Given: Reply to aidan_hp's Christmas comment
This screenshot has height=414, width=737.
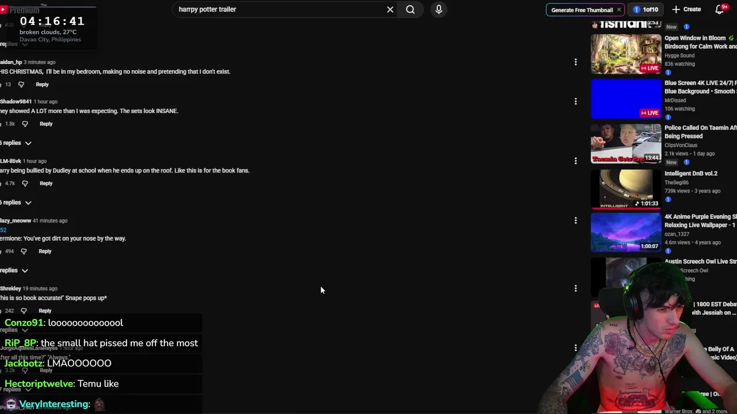Looking at the screenshot, I should (x=42, y=85).
